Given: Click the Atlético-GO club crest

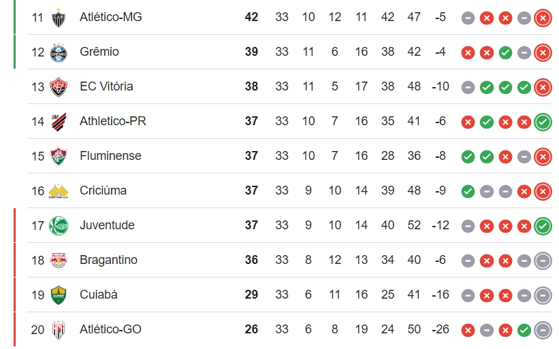Looking at the screenshot, I should (59, 330).
